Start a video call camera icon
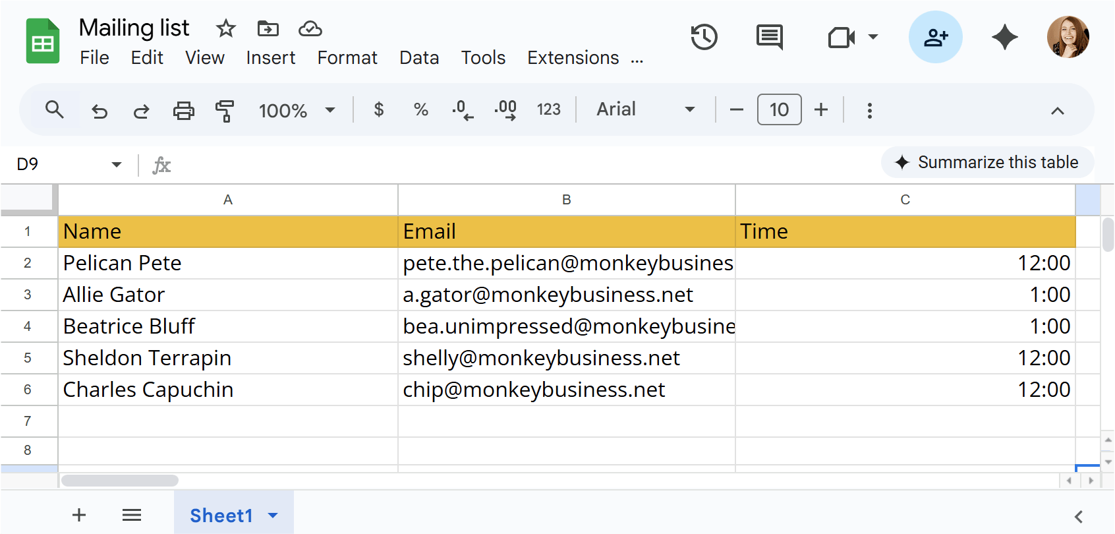This screenshot has height=534, width=1115. pos(841,37)
